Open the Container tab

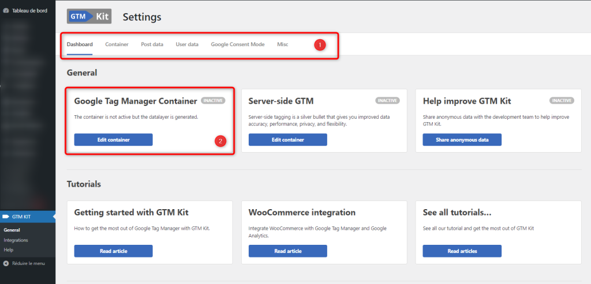click(x=117, y=44)
